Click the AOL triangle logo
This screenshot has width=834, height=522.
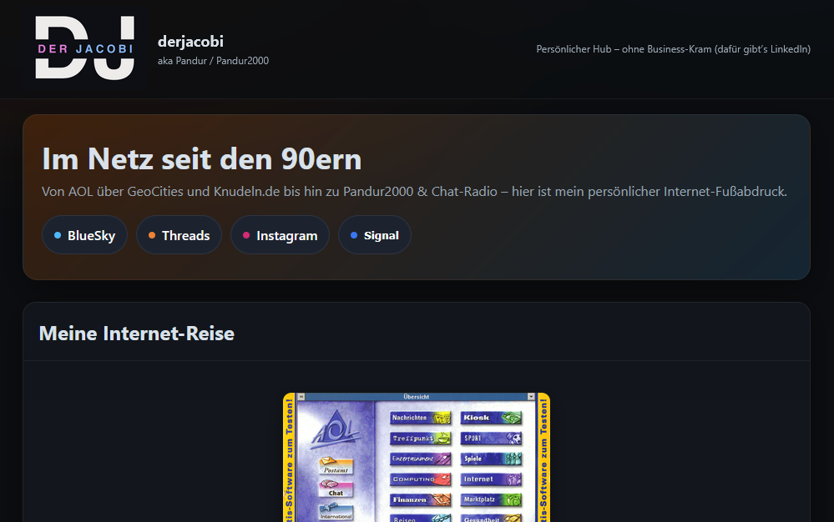click(x=336, y=429)
